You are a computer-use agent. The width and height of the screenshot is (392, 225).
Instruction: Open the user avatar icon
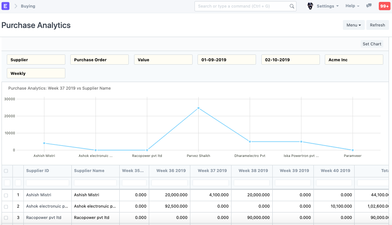[310, 6]
